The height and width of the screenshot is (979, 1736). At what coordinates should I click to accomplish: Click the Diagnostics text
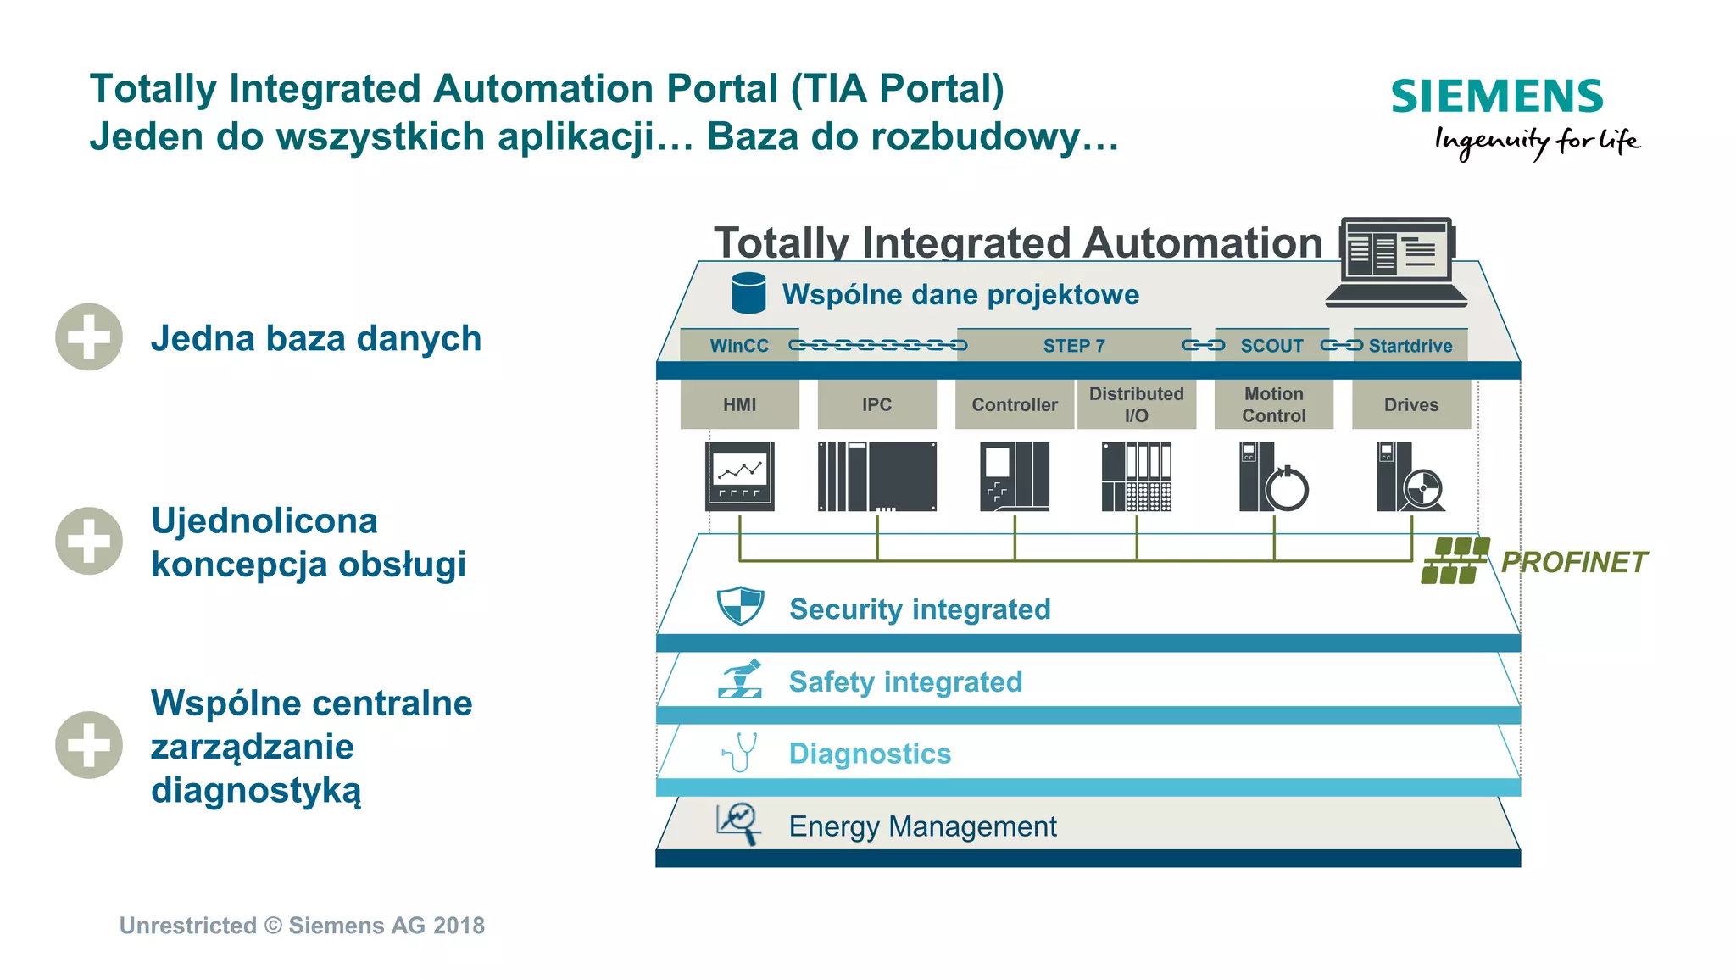[x=870, y=754]
